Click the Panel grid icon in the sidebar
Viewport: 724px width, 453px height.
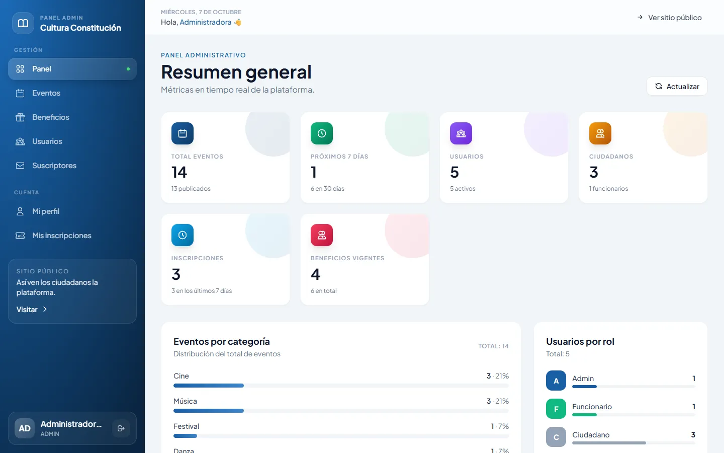(20, 69)
